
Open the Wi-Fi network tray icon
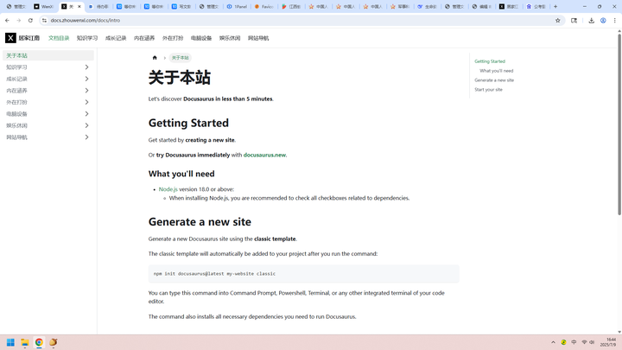584,342
